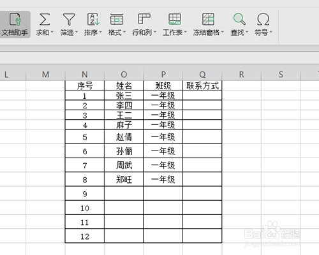Select the empty 班级 cell in row 12
This screenshot has width=319, height=255.
(163, 236)
